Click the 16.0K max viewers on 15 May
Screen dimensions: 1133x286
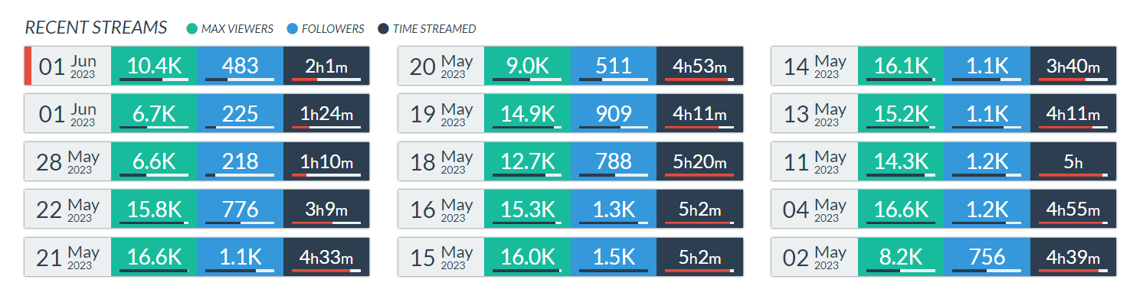click(528, 257)
